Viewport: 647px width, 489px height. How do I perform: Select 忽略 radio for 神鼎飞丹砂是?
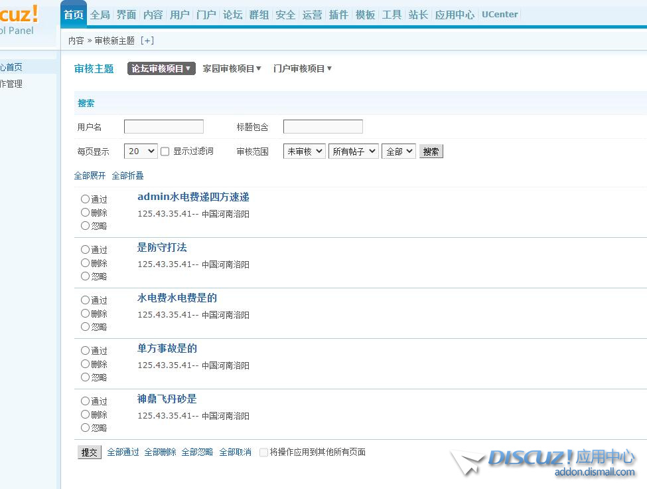point(85,427)
